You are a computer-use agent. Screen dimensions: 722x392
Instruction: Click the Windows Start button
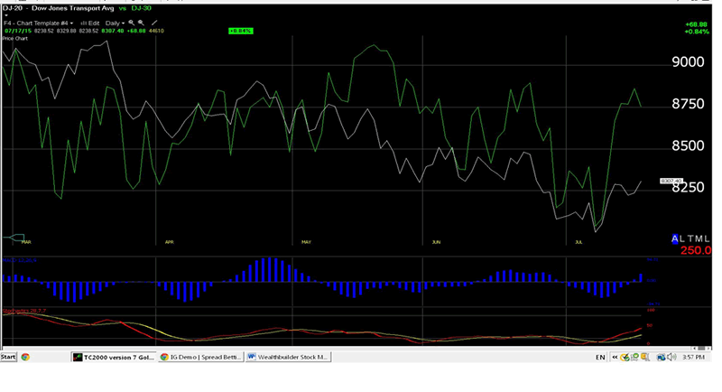click(x=9, y=357)
